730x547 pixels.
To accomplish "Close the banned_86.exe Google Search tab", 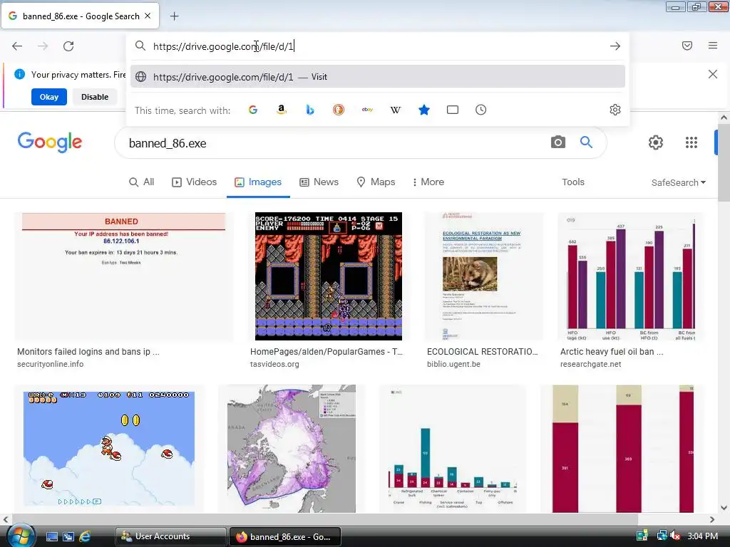I will 148,16.
